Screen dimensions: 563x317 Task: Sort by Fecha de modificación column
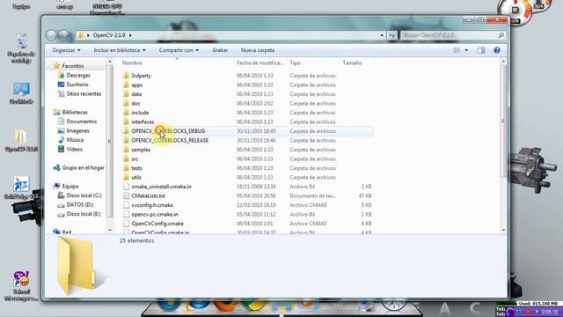click(x=260, y=63)
